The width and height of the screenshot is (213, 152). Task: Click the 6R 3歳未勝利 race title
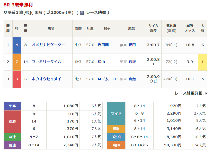tap(18, 5)
